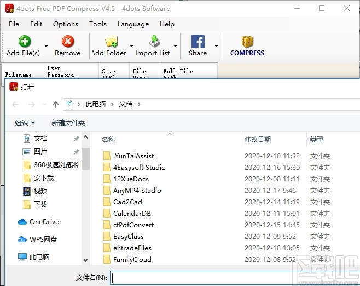This screenshot has width=360, height=286.
Task: Expand breadcrumb chevron after 文档
Action: [x=139, y=105]
